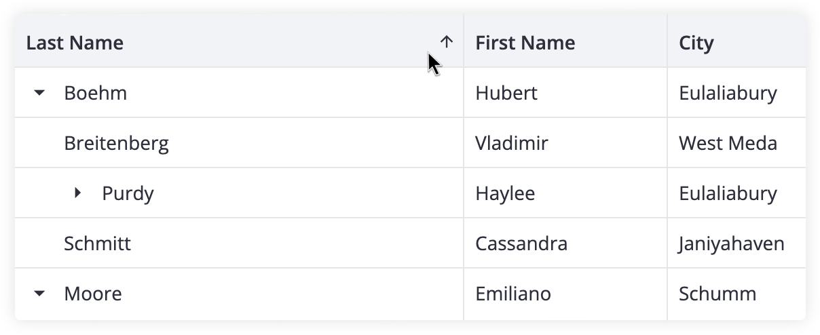Select the Breitenberg row
The width and height of the screenshot is (820, 335).
(410, 143)
